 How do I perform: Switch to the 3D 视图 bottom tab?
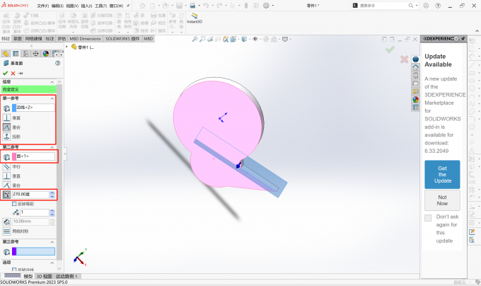45,277
